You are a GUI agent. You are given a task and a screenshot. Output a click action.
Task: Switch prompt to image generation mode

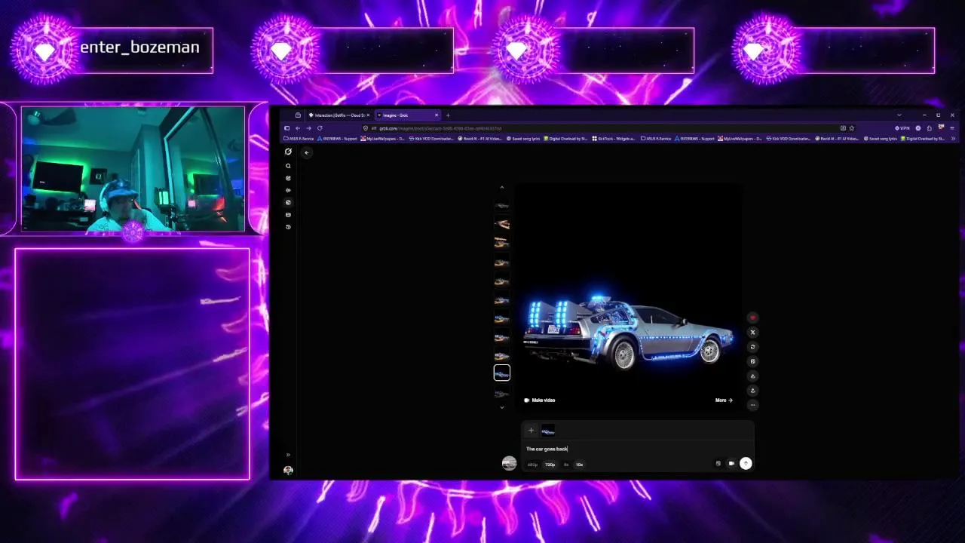coord(718,464)
